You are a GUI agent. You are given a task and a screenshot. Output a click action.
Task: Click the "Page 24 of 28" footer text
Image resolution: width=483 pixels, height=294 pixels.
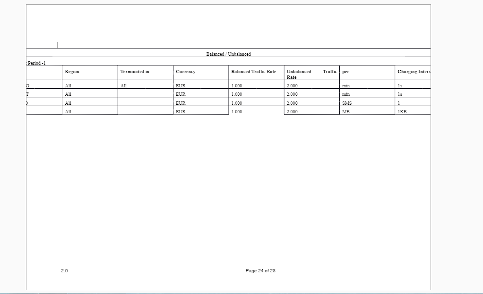[x=260, y=270]
